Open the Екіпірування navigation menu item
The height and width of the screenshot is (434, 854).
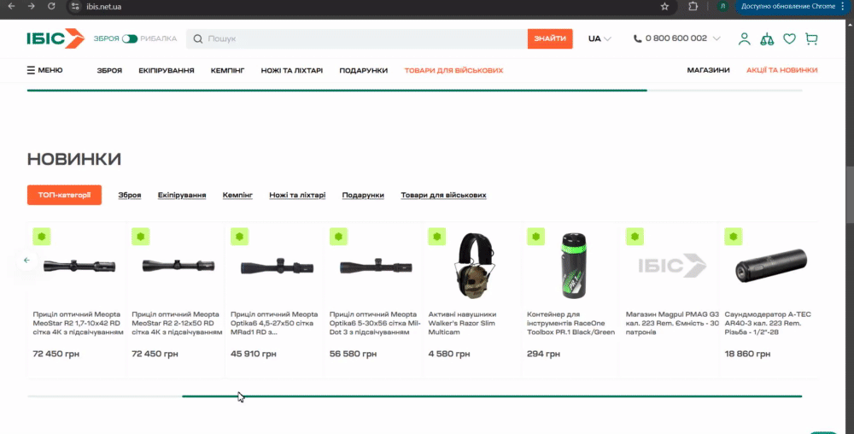(x=167, y=70)
